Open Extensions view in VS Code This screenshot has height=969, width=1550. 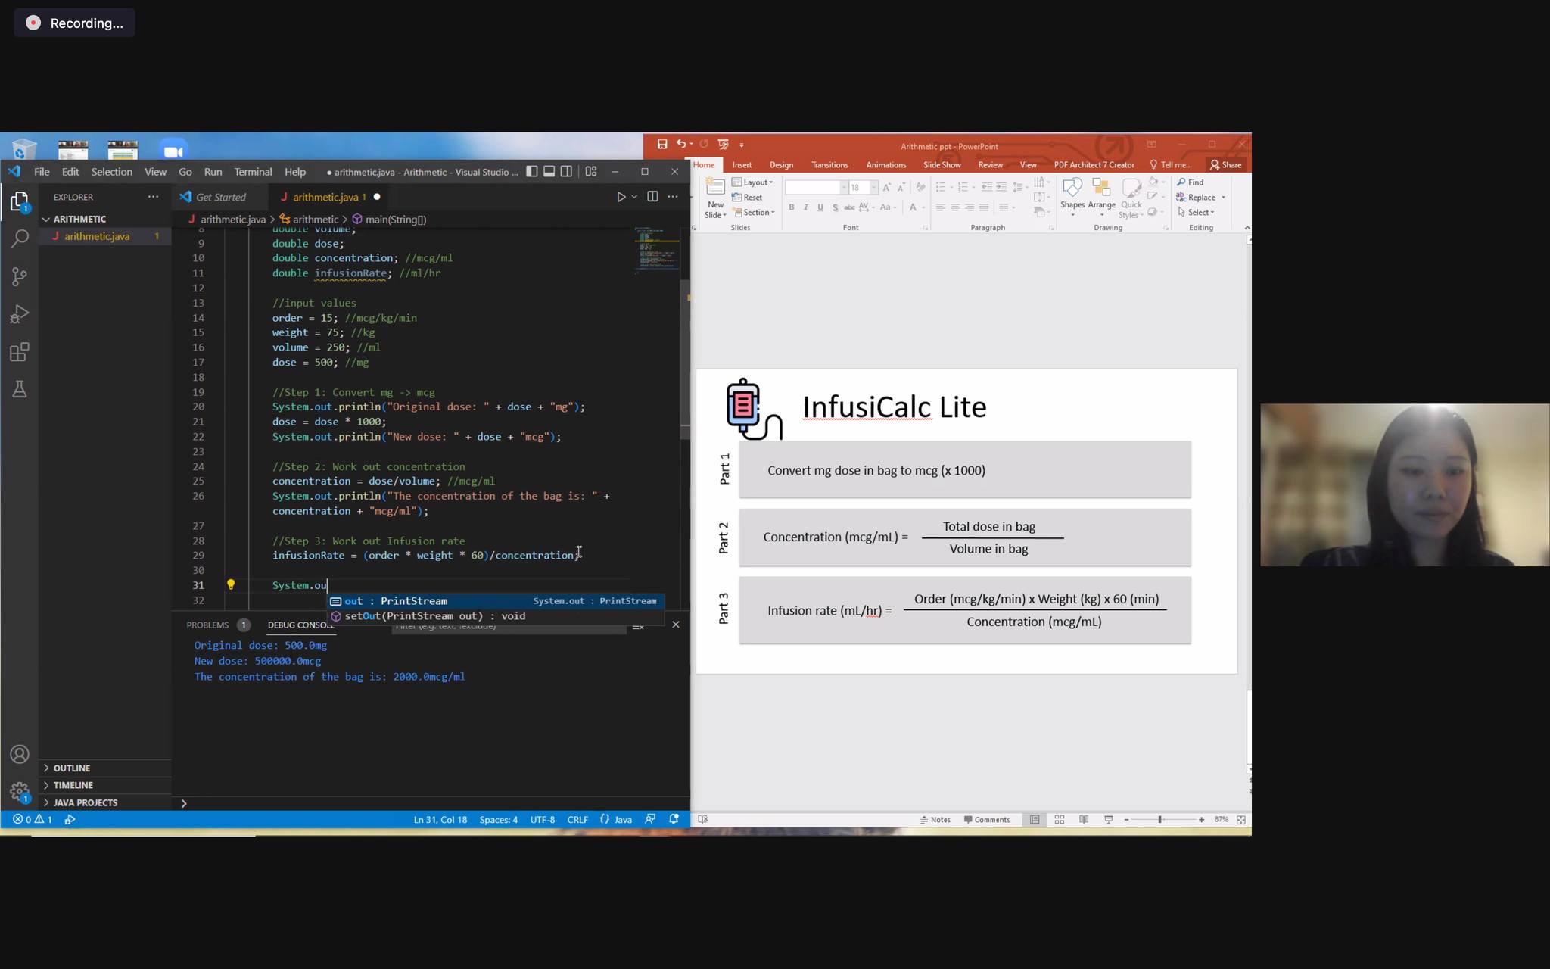tap(20, 352)
